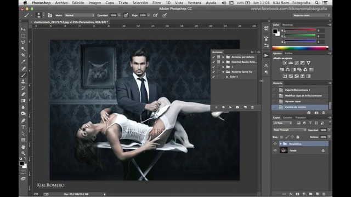Select the Path Selection tool
351x197 pixels.
click(23, 134)
